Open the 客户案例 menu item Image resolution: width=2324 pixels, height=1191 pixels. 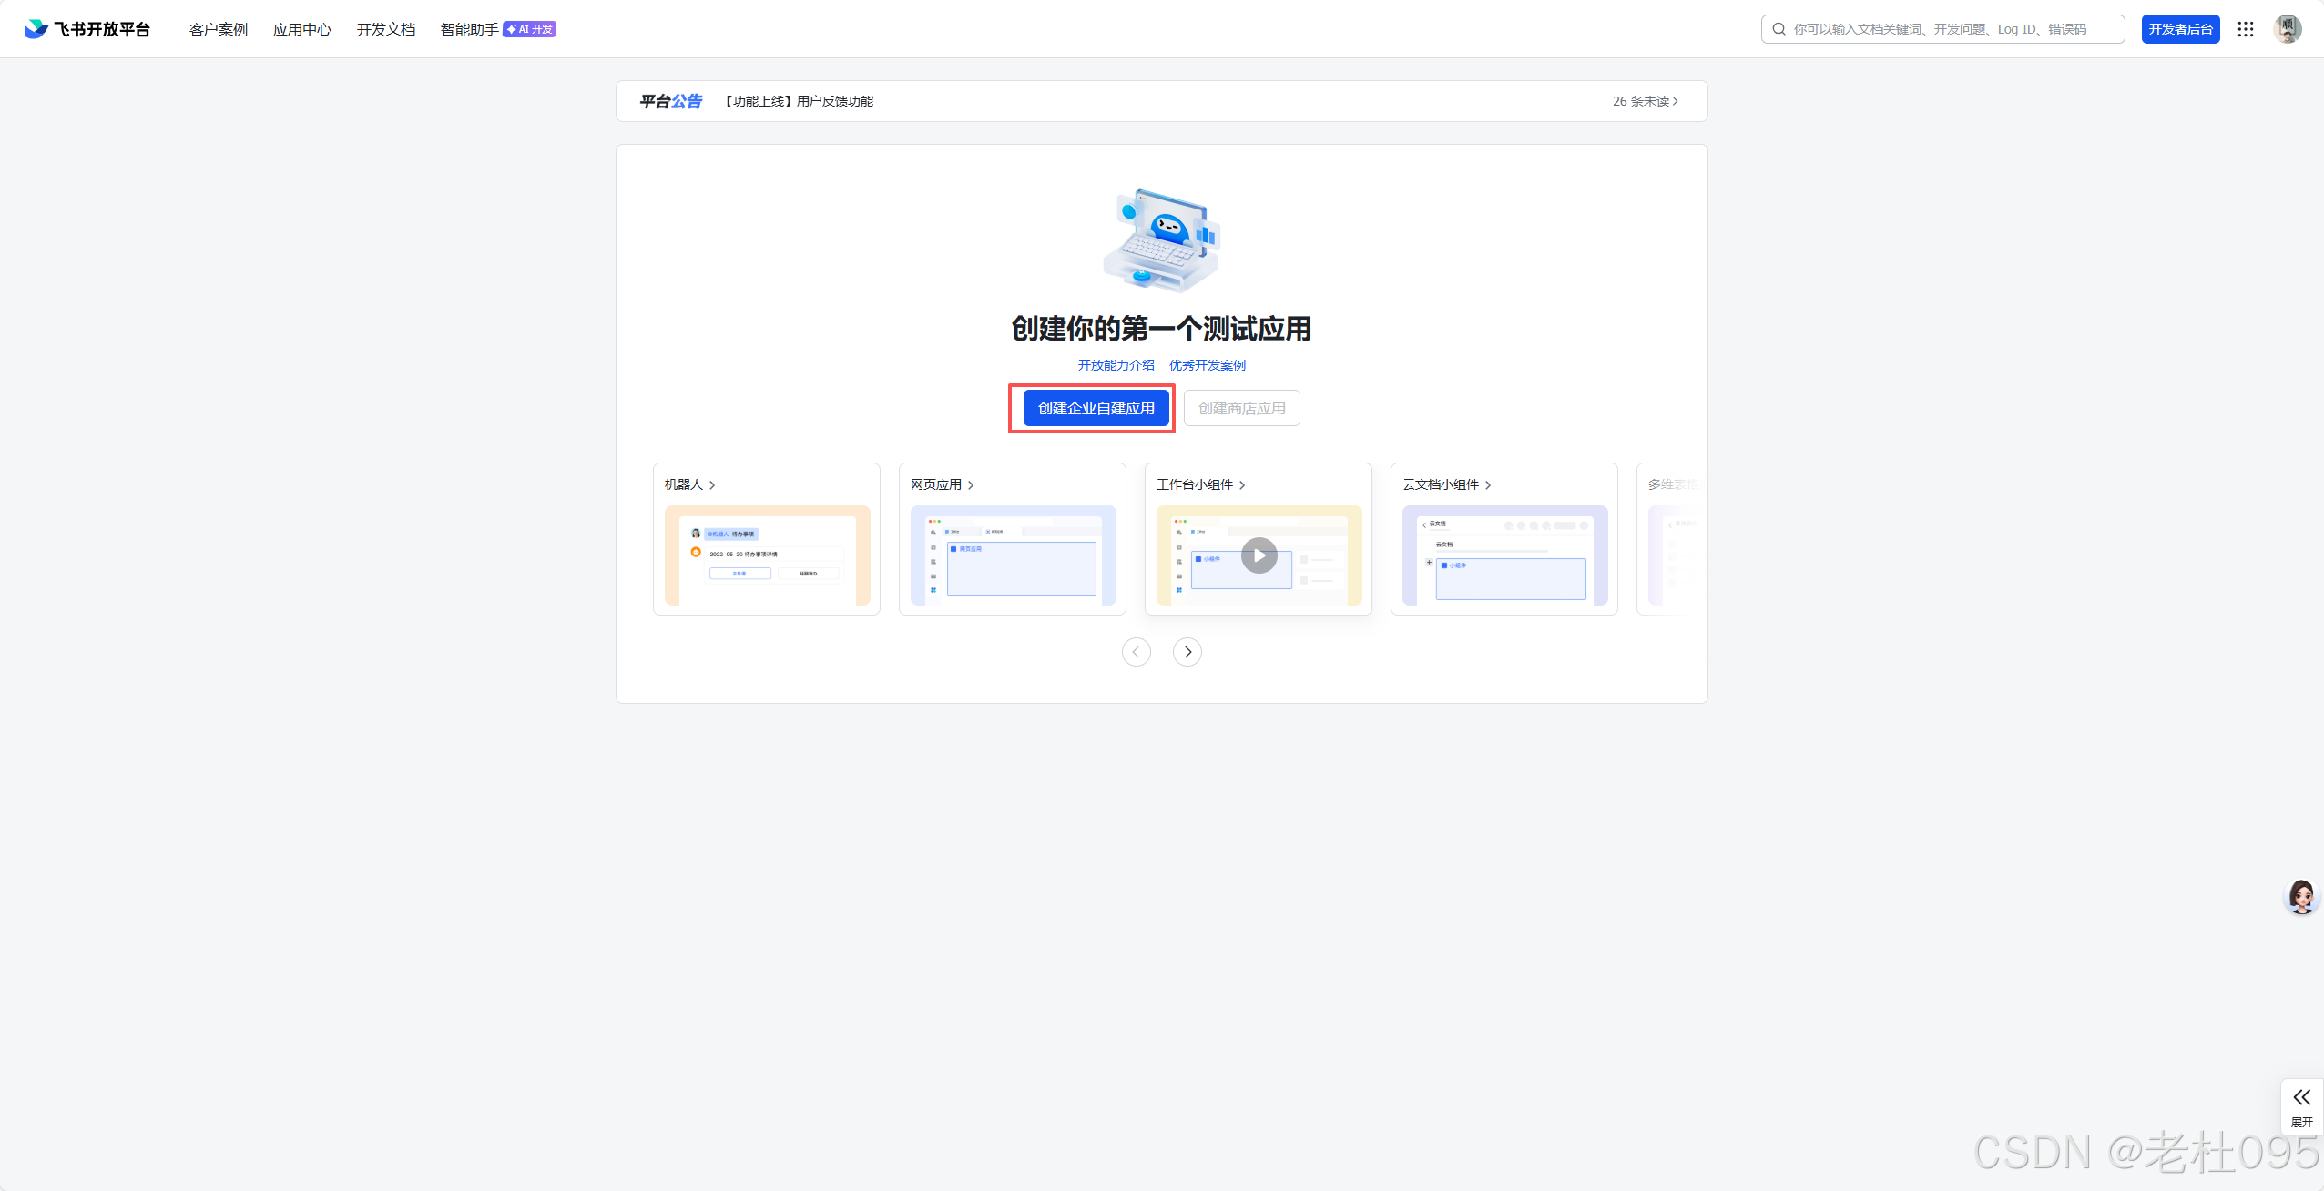click(x=219, y=29)
